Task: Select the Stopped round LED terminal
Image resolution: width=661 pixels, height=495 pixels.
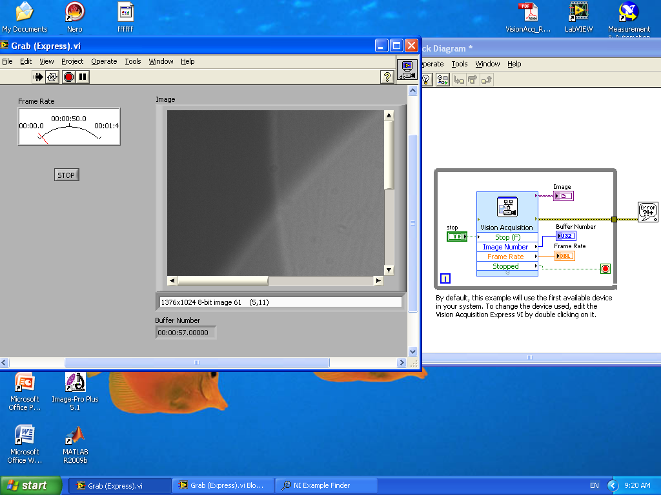Action: pyautogui.click(x=605, y=269)
